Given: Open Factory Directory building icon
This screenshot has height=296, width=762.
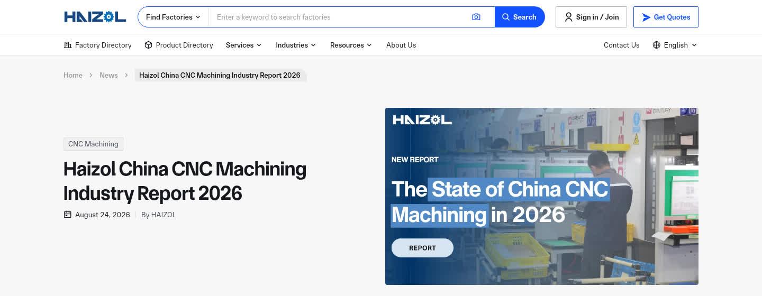Looking at the screenshot, I should (x=68, y=45).
